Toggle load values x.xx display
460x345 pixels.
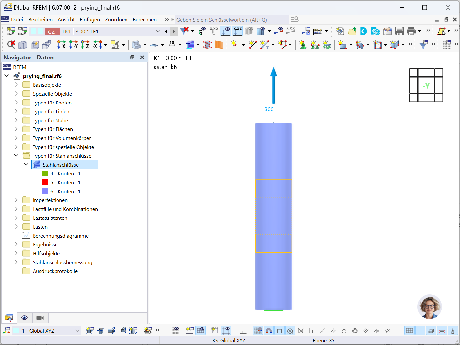point(237,31)
